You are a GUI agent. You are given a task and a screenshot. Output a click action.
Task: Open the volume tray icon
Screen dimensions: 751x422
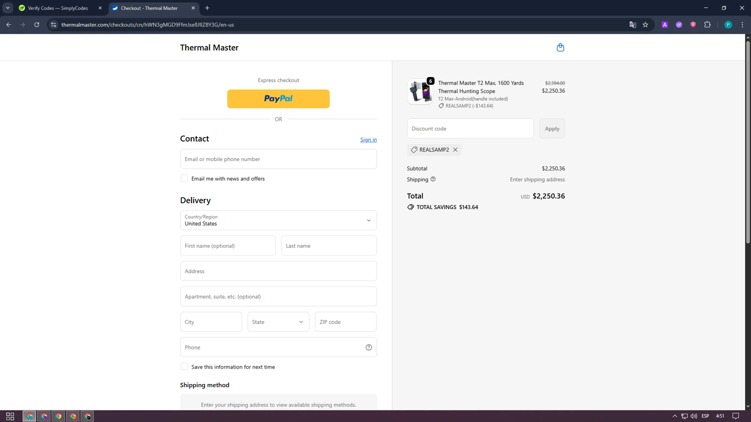(x=693, y=416)
